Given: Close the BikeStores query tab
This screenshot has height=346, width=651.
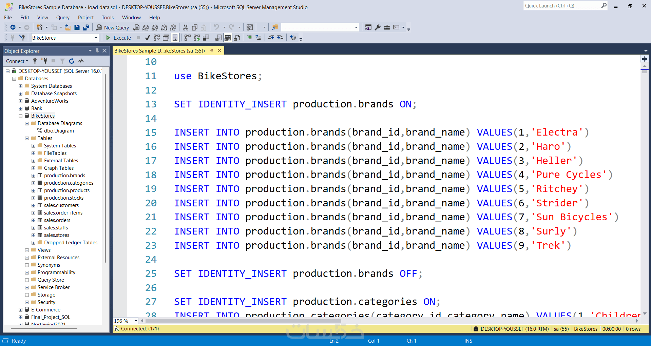Looking at the screenshot, I should pos(219,50).
